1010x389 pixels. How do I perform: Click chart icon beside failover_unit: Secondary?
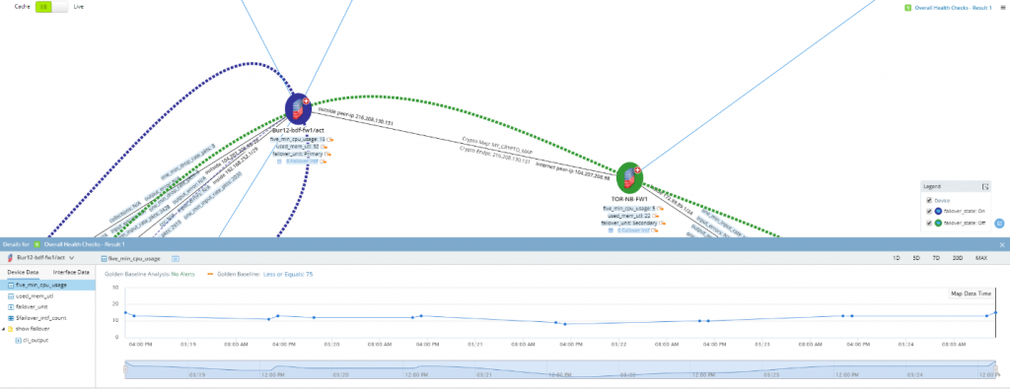(662, 224)
